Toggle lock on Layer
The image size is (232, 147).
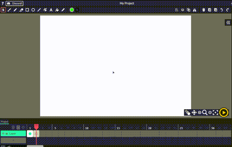click(7, 134)
